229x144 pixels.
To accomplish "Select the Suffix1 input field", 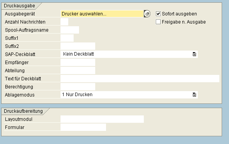I will tap(67, 38).
